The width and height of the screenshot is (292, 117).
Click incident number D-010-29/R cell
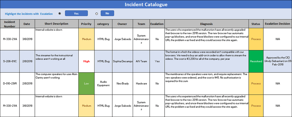click(10, 83)
